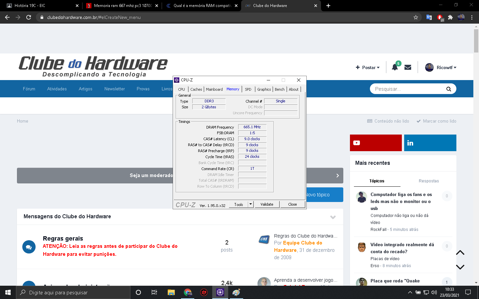This screenshot has width=479, height=299.
Task: Open Newsletter in site navigation
Action: [x=114, y=89]
